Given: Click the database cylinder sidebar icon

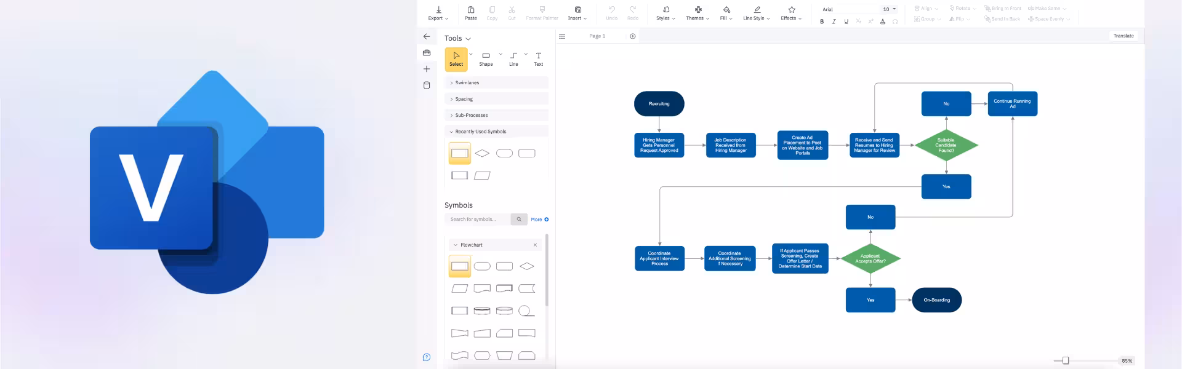Looking at the screenshot, I should coord(427,85).
